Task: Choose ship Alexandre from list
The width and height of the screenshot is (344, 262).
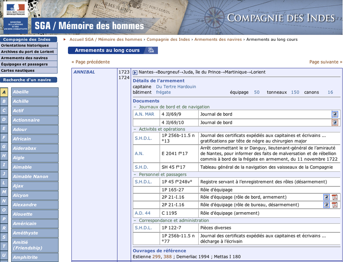Action: (35, 205)
